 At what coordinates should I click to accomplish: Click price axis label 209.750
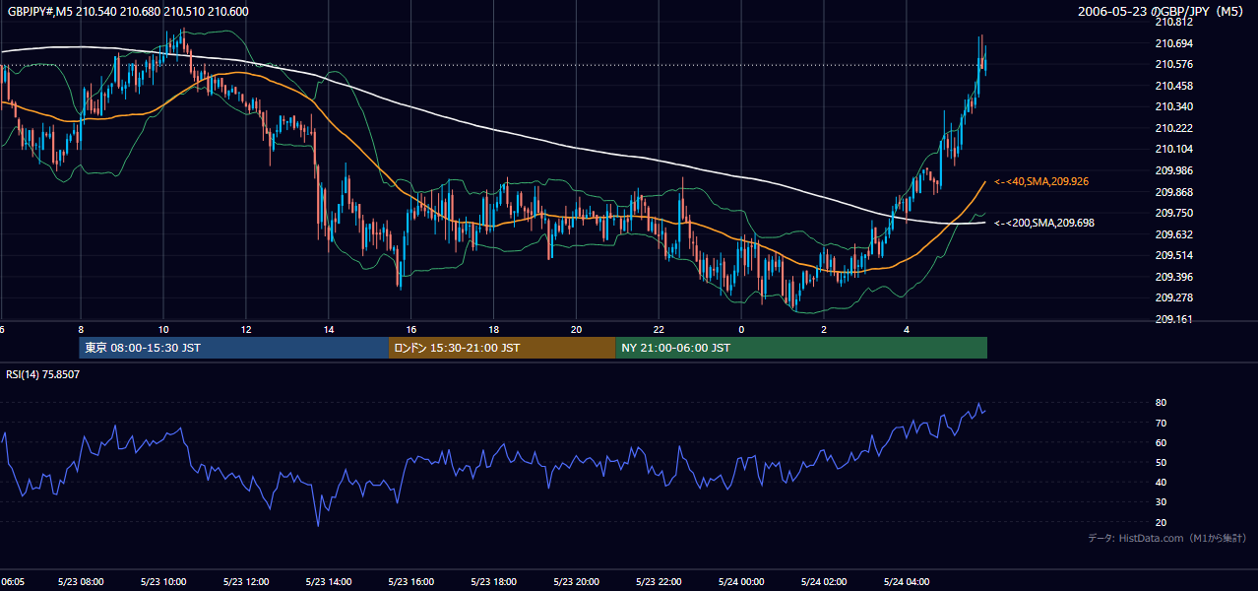pos(1173,213)
